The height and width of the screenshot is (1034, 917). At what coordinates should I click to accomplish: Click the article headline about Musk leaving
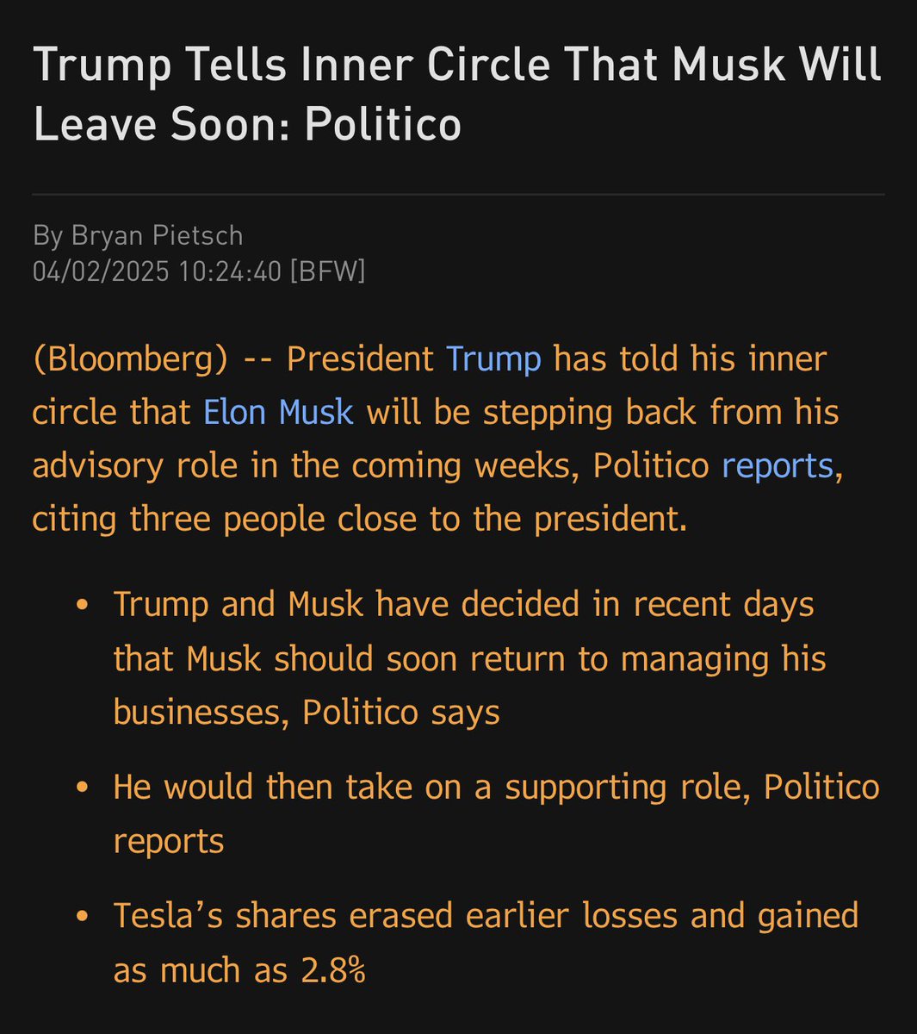click(457, 95)
